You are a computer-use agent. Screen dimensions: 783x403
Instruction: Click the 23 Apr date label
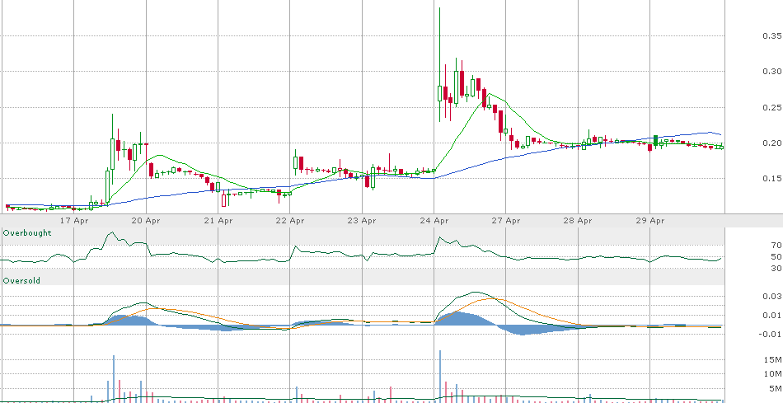tap(362, 220)
